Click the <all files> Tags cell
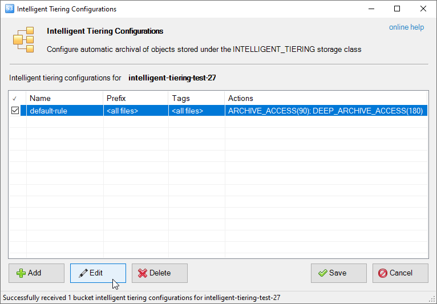Screen dimensions: 437x304 [197, 111]
